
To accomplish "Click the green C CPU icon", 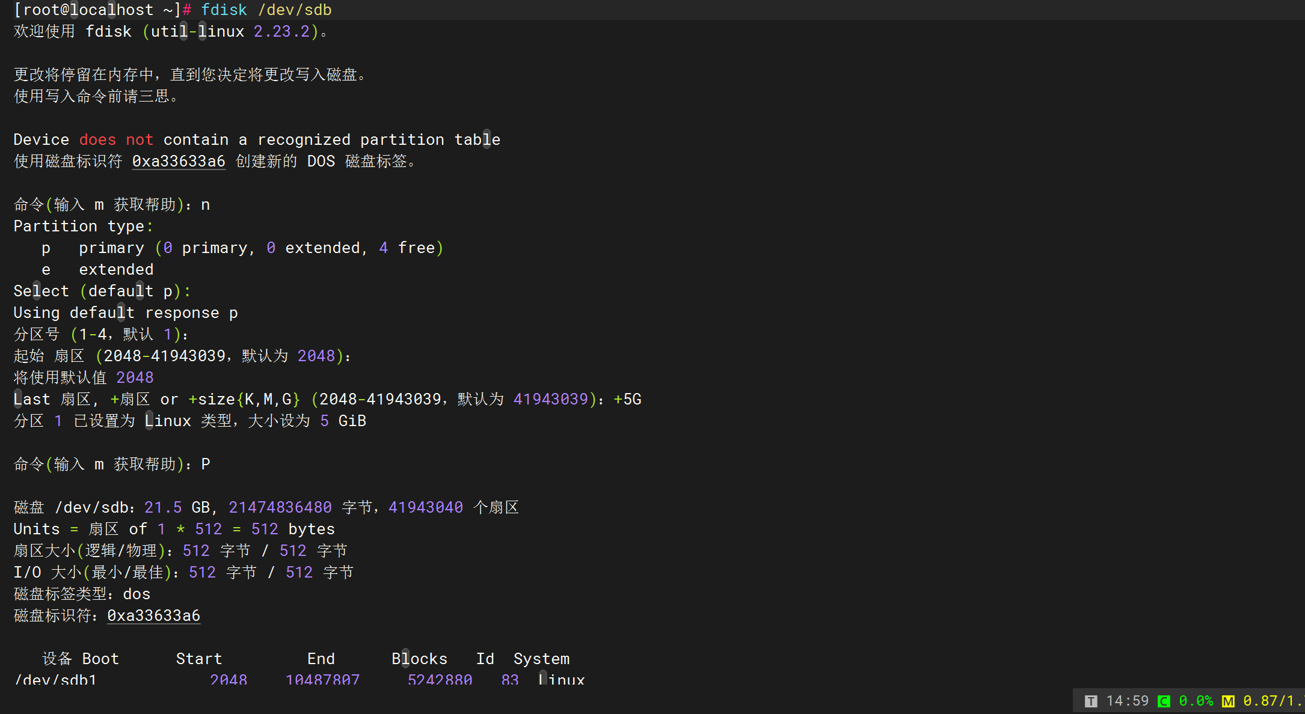I will [1164, 701].
